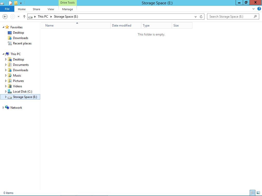Open Help with the blue question mark
This screenshot has width=262, height=196.
pos(259,9)
